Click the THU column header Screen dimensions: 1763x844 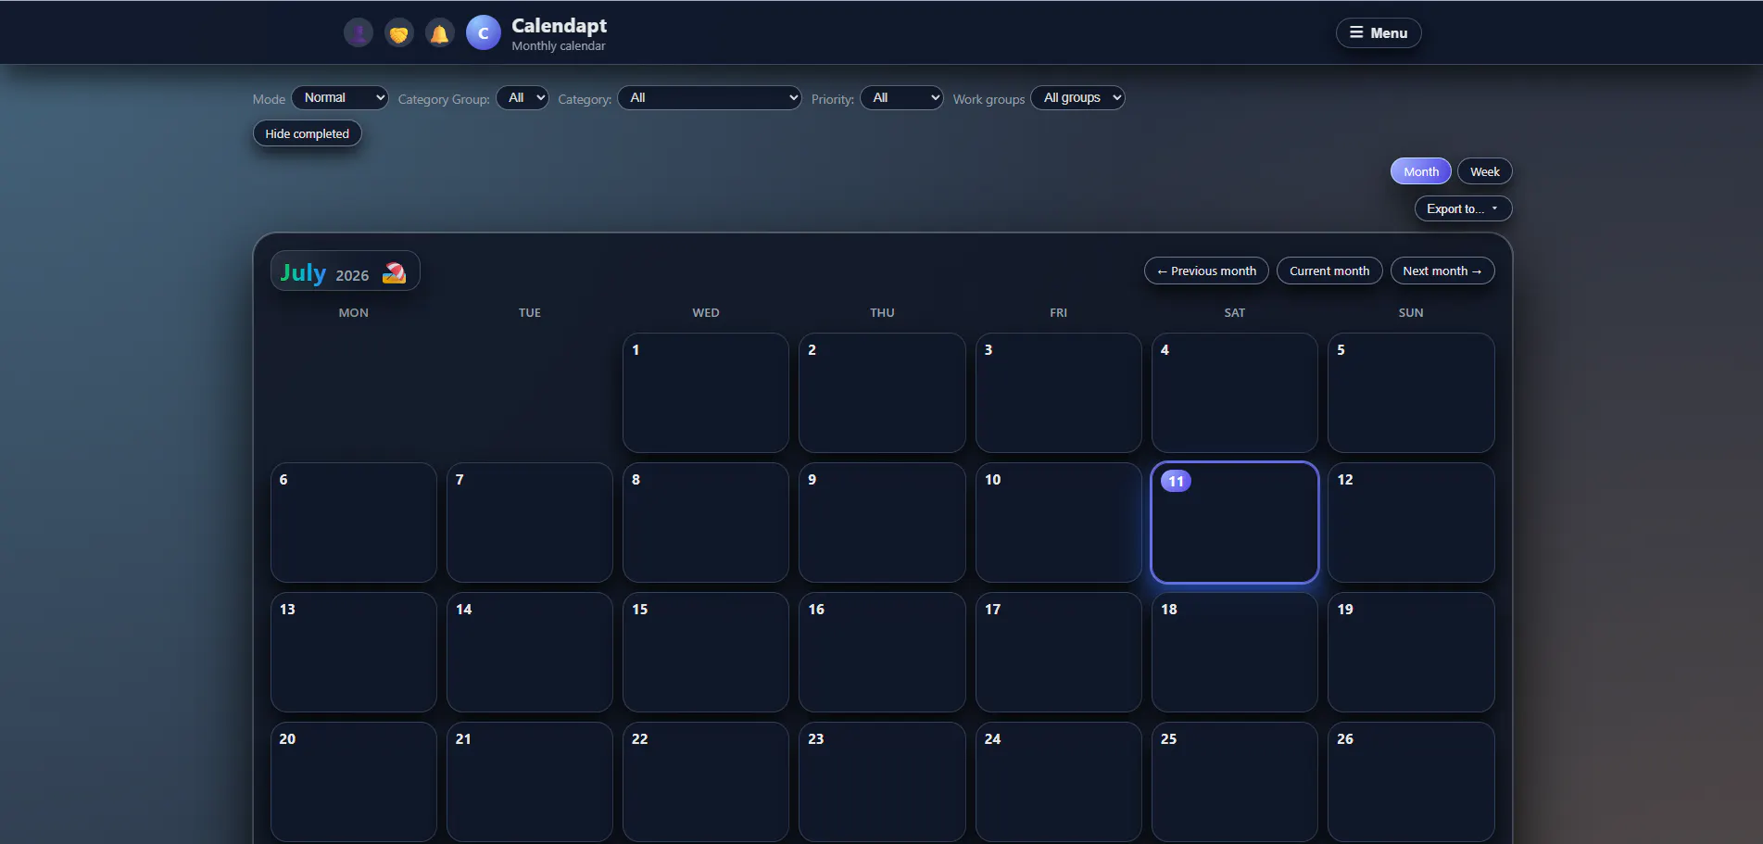882,313
